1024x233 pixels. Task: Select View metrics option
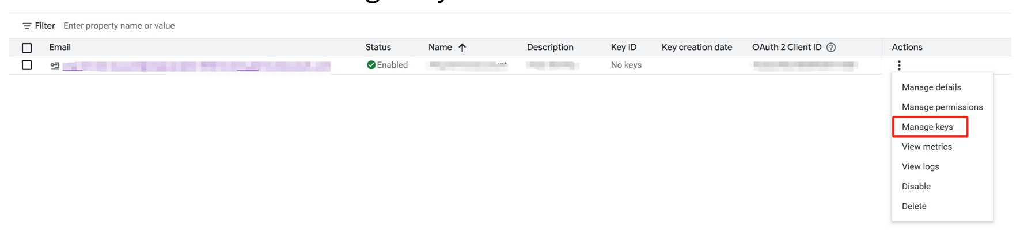pyautogui.click(x=927, y=147)
